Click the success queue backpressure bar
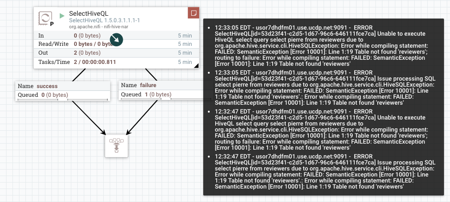The width and height of the screenshot is (450, 202). 63,100
